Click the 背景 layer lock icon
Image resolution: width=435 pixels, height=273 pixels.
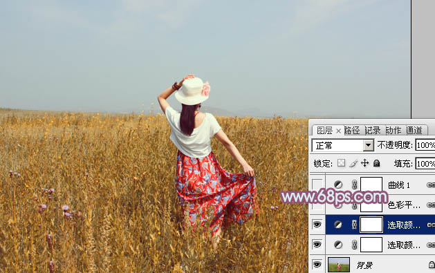pos(432,265)
